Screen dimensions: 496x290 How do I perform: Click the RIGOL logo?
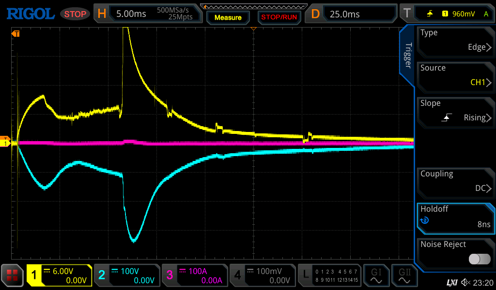[30, 14]
